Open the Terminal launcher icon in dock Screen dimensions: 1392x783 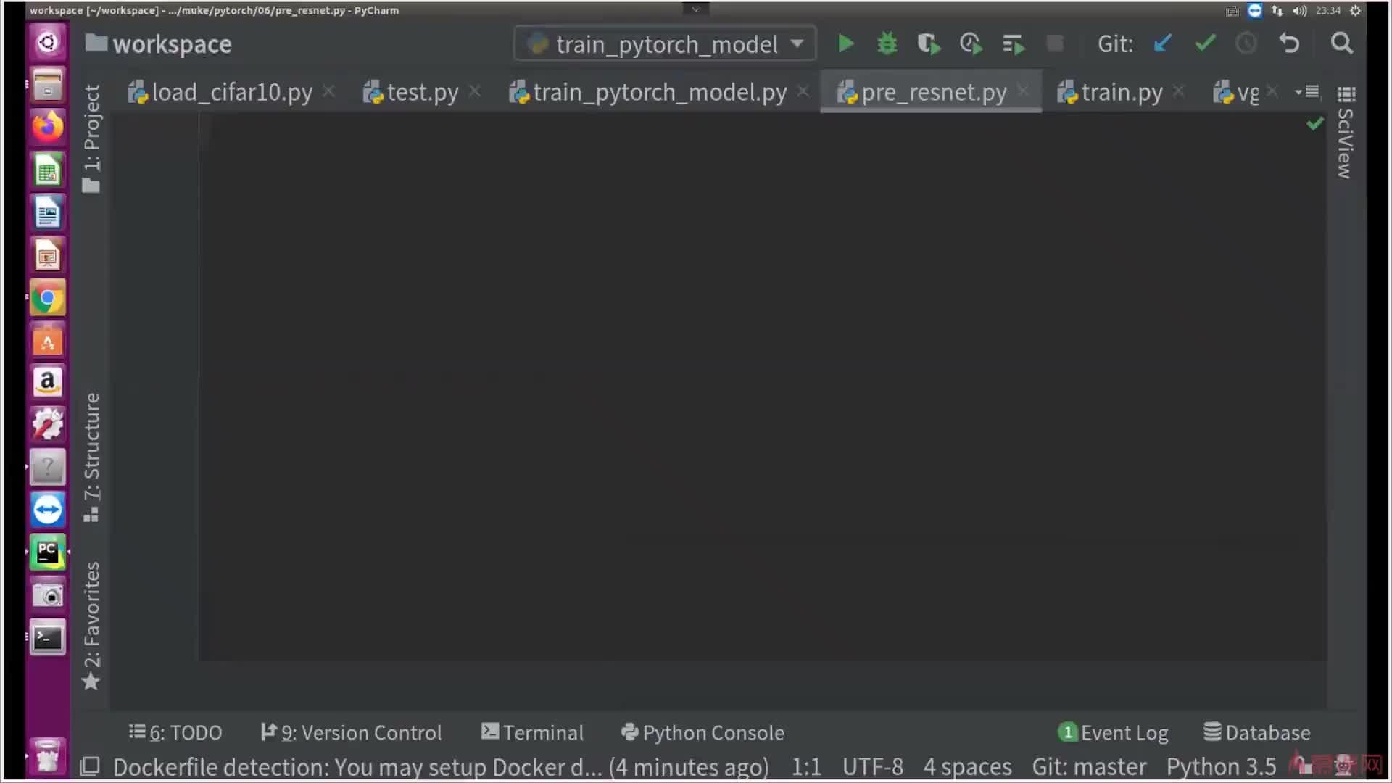(x=48, y=638)
